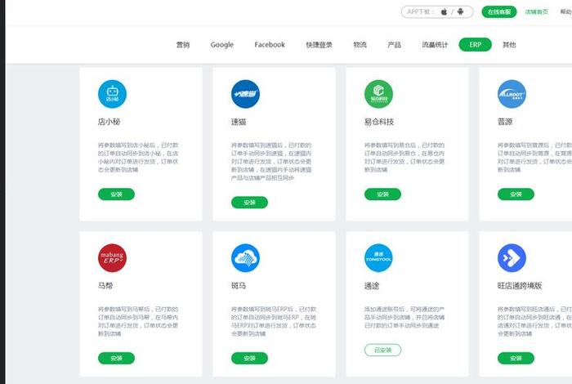
Task: Download the Android app via robot icon
Action: pos(460,11)
